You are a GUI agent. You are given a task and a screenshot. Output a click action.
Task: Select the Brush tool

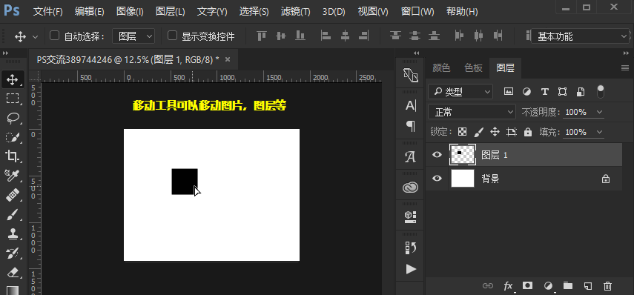pyautogui.click(x=13, y=215)
